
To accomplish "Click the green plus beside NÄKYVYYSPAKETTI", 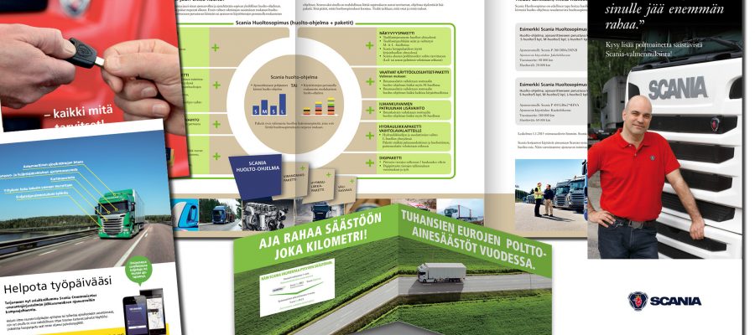I will [x=369, y=45].
